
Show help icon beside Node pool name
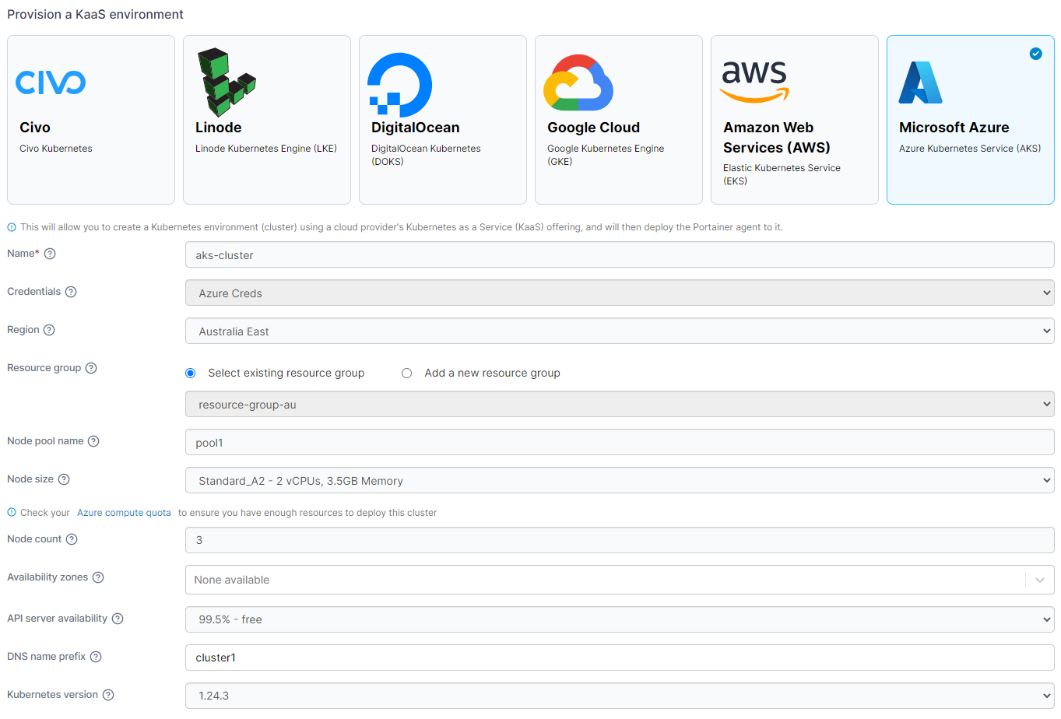(x=93, y=441)
